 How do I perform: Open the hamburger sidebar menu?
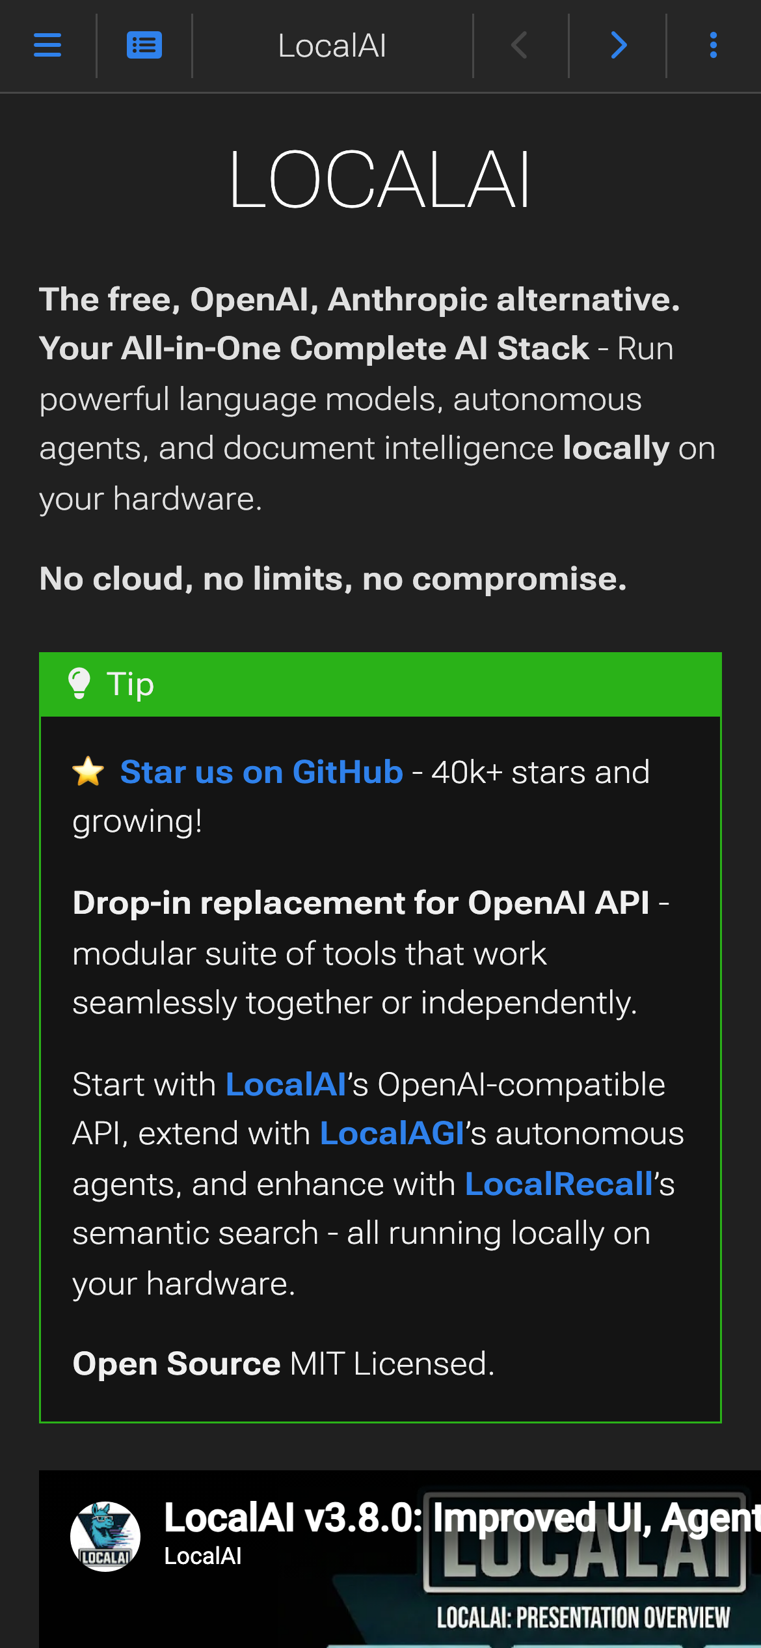click(x=47, y=46)
